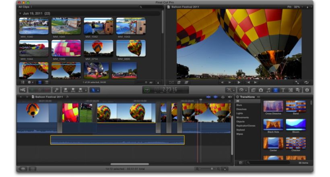330x177 pixels.
Task: Show the Generators browser
Action: tap(291, 90)
